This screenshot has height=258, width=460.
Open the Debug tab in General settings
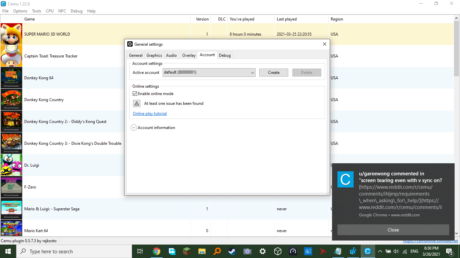coord(225,55)
